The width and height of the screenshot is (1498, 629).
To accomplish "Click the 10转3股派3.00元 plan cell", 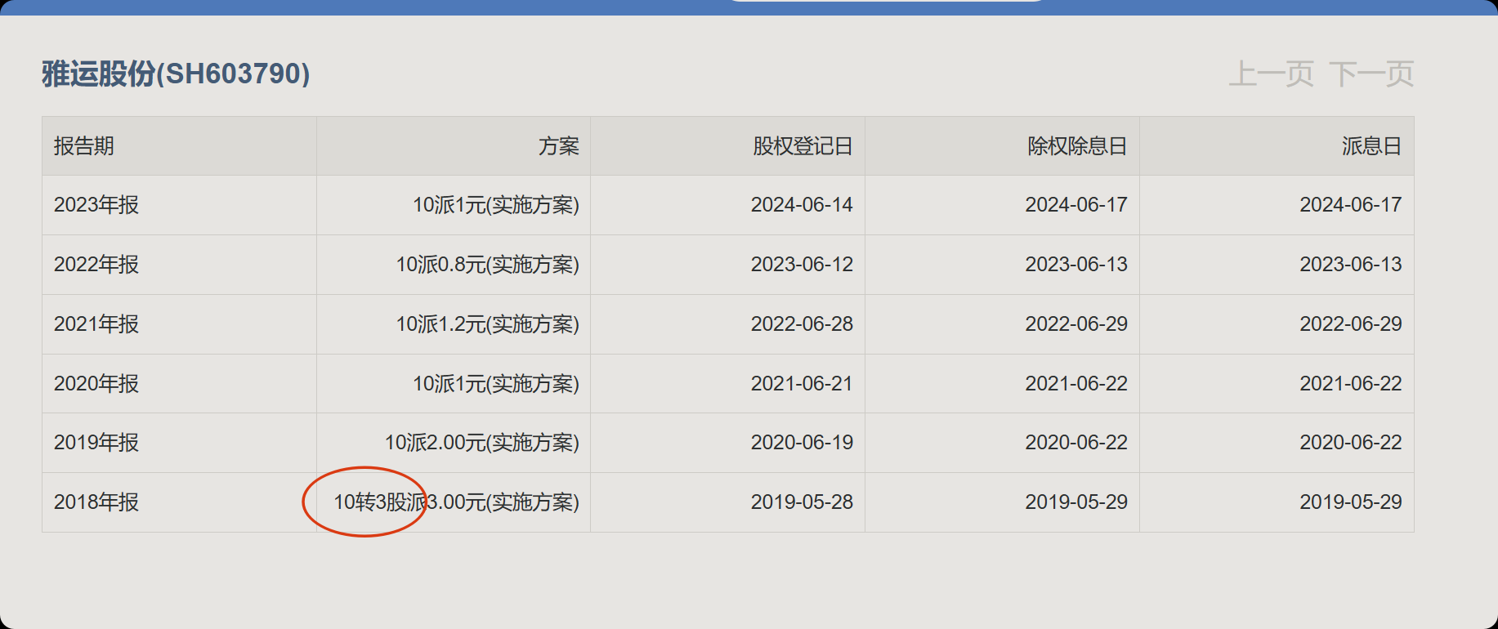I will (456, 502).
